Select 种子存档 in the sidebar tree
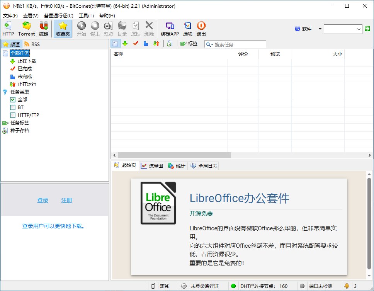374x291 pixels. click(20, 131)
